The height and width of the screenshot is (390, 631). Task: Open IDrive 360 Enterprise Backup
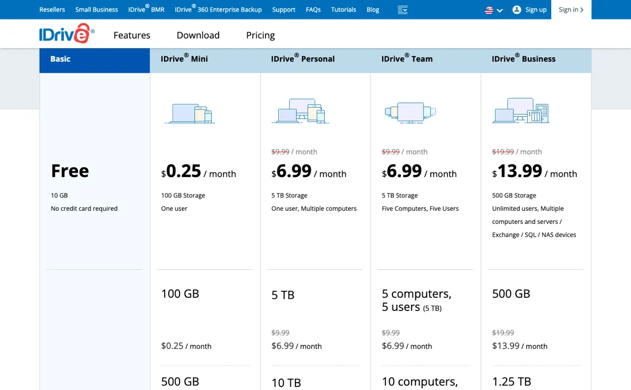click(218, 9)
